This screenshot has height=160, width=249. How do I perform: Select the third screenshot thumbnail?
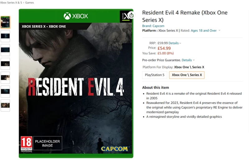click(x=5, y=50)
